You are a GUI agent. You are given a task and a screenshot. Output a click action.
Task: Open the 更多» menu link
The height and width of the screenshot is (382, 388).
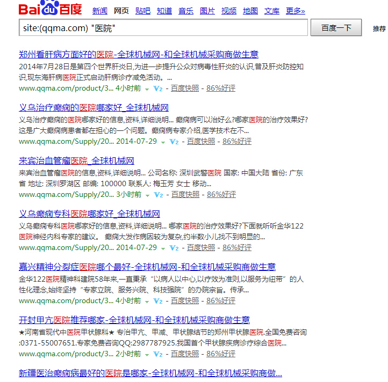coord(296,11)
